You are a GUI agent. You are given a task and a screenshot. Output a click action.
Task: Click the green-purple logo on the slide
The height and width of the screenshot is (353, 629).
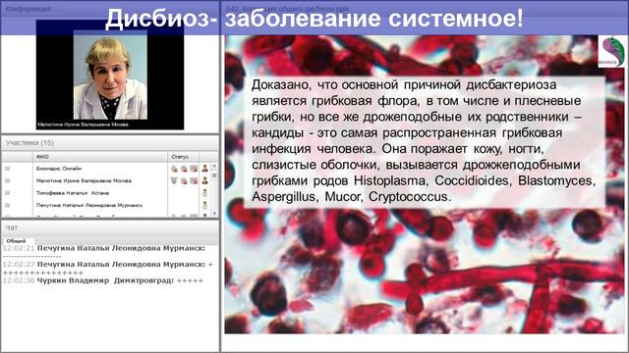tap(611, 51)
